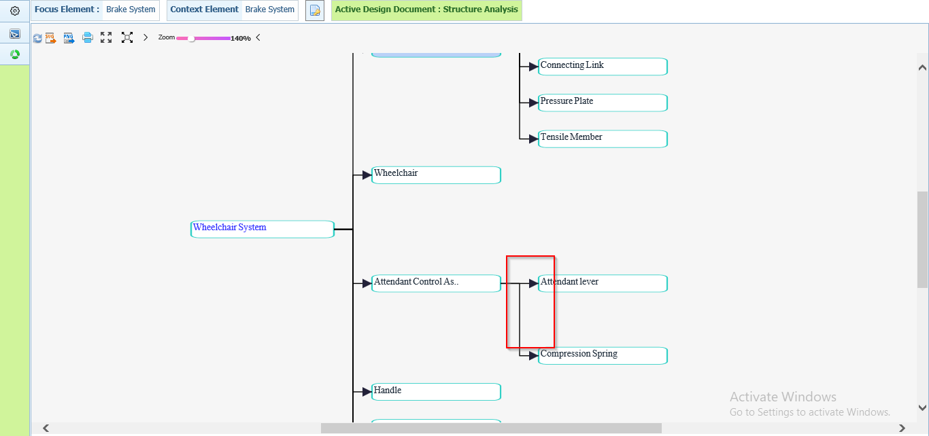The image size is (929, 436).
Task: Click the sidebar diagram panel icon
Action: [x=14, y=33]
